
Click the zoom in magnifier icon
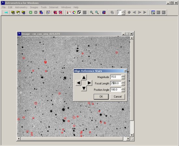(x=91, y=12)
